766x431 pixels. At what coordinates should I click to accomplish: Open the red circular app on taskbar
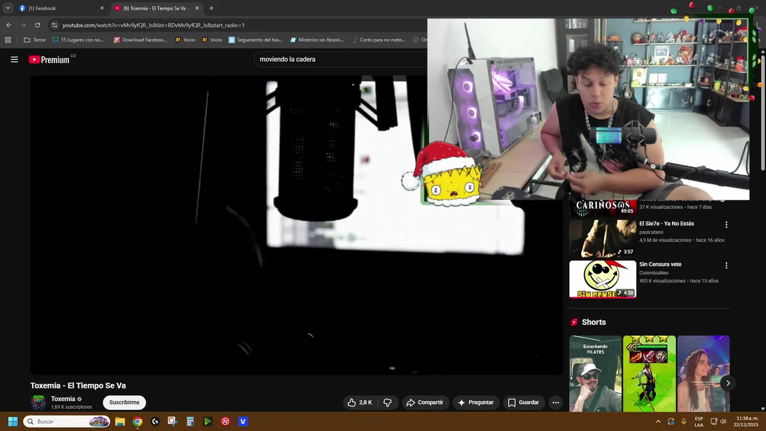[225, 421]
